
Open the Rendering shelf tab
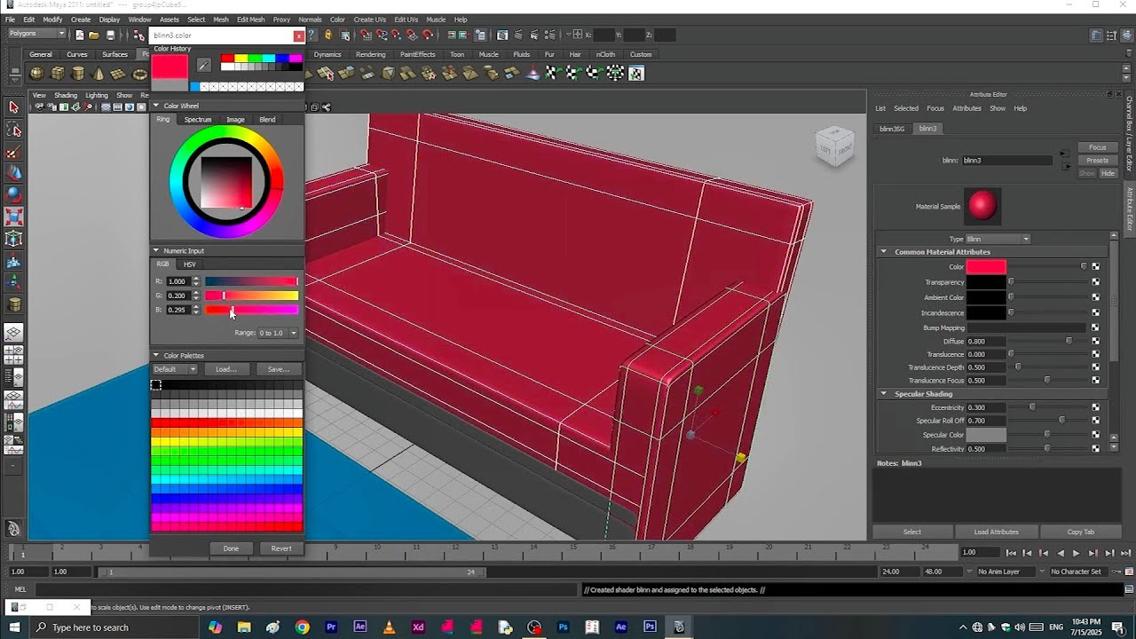[370, 55]
